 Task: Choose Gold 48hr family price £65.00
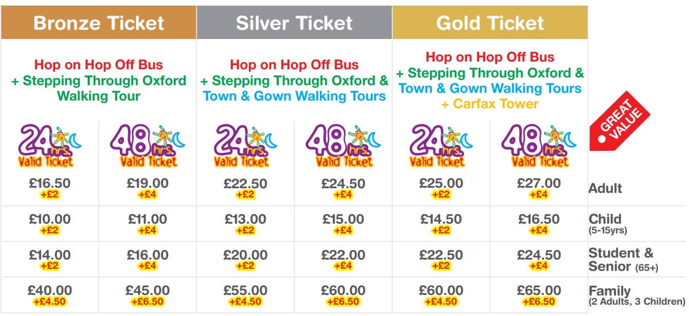coord(539,291)
